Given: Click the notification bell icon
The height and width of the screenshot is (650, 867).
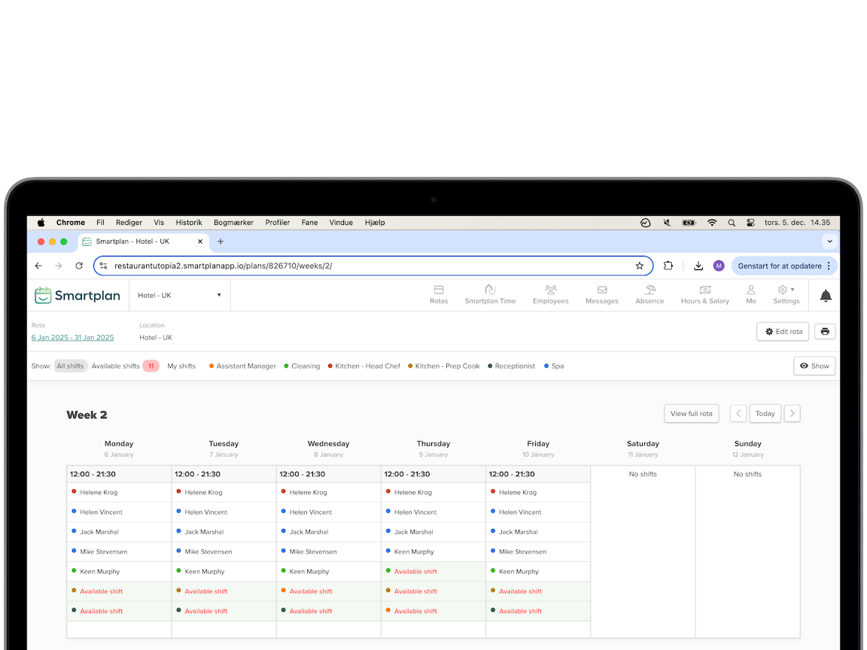Looking at the screenshot, I should point(826,296).
